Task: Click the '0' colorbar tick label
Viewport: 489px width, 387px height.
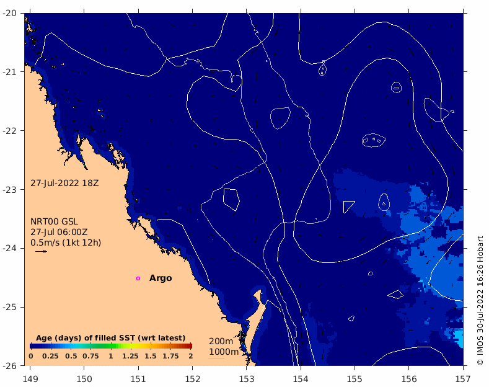Action: [30, 356]
